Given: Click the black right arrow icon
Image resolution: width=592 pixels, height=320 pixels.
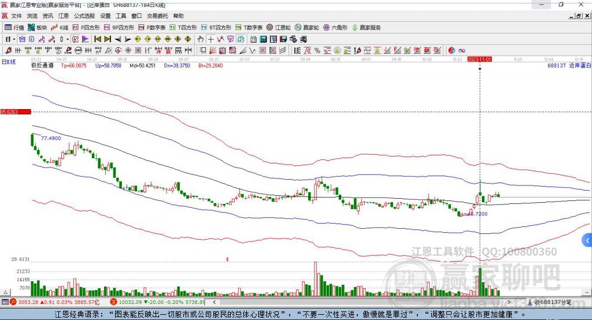Looking at the screenshot, I should coord(128,39).
